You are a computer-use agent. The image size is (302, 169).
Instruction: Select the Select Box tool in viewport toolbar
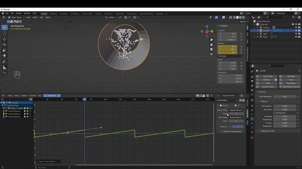pyautogui.click(x=4, y=27)
